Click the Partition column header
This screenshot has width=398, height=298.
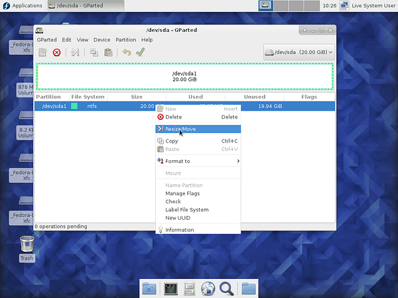(x=52, y=97)
